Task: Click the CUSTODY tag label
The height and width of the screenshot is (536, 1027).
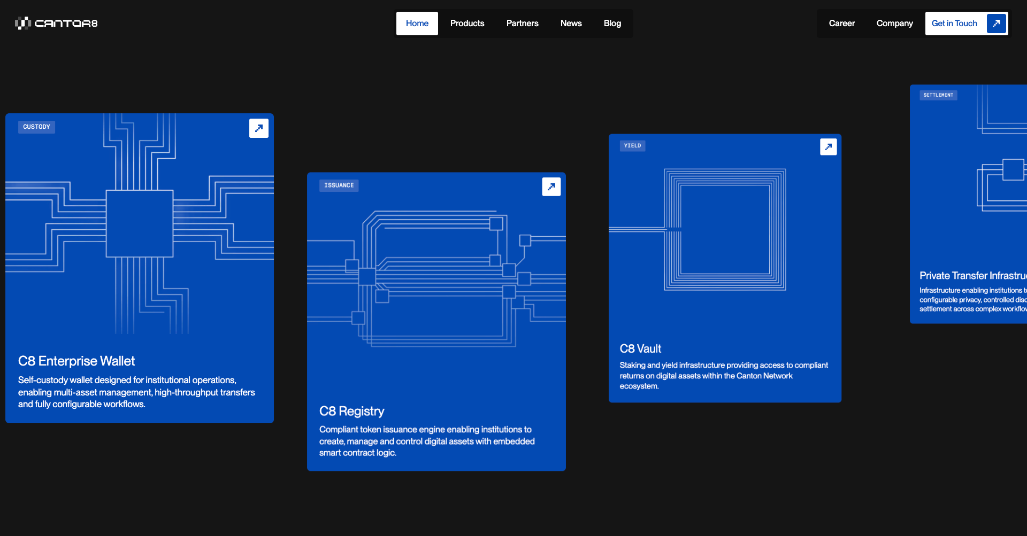Action: (x=36, y=127)
